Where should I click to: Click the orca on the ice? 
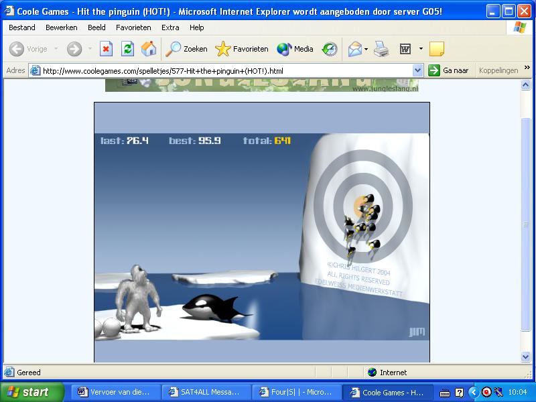coord(216,308)
